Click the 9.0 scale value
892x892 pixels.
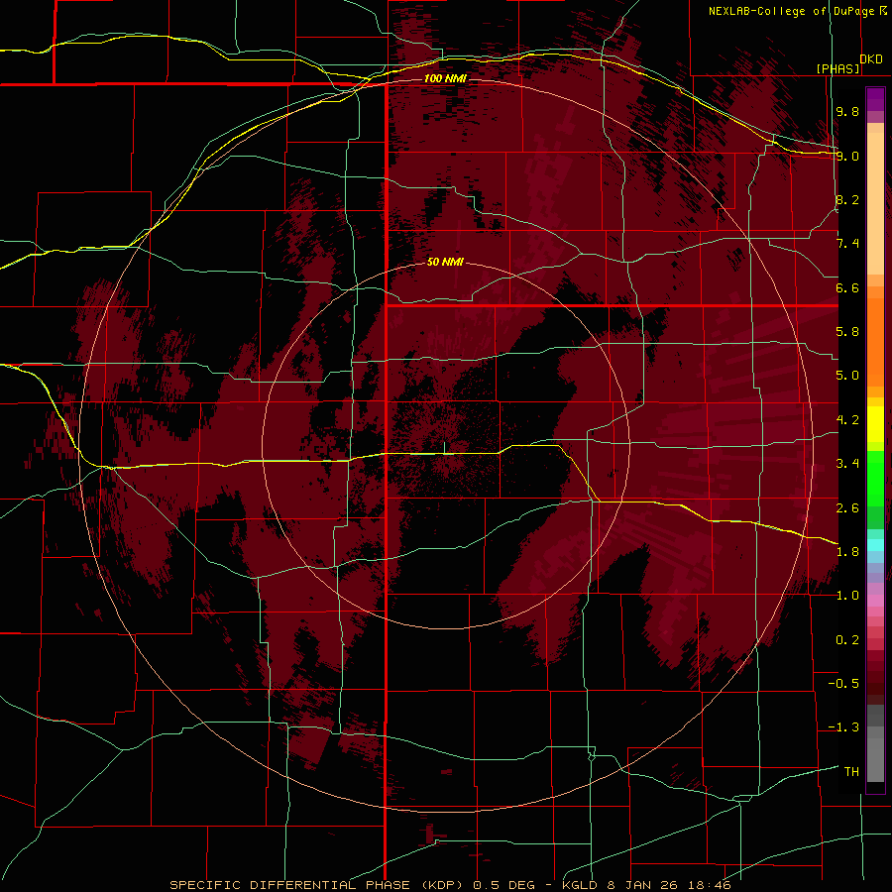[847, 156]
